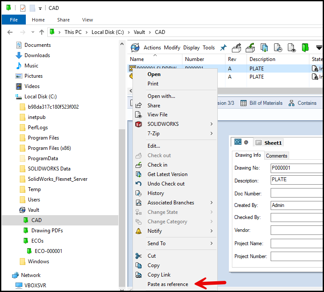Click the Share icon in the context menu
This screenshot has width=324, height=292.
(139, 105)
